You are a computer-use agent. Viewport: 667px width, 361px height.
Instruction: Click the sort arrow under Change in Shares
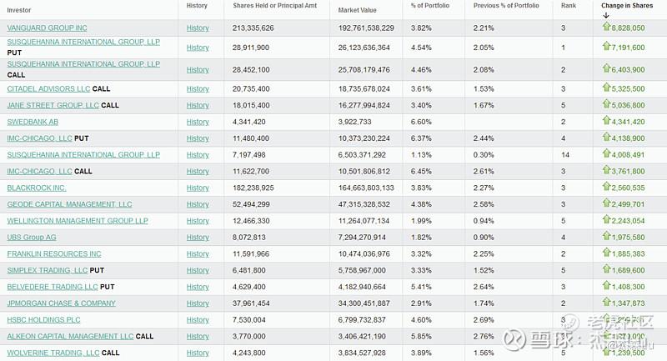coord(606,15)
